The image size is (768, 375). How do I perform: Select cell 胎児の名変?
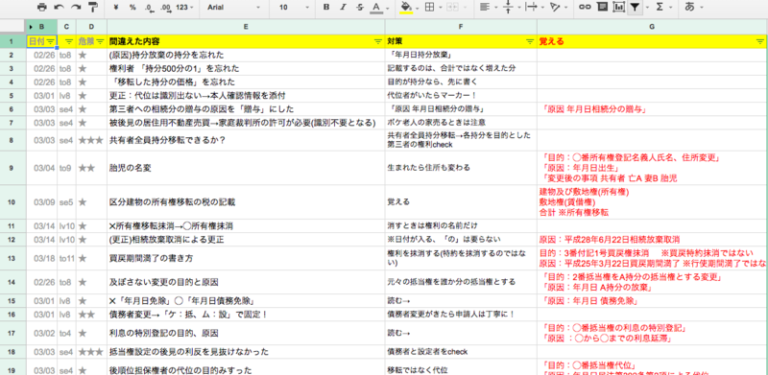pyautogui.click(x=246, y=168)
